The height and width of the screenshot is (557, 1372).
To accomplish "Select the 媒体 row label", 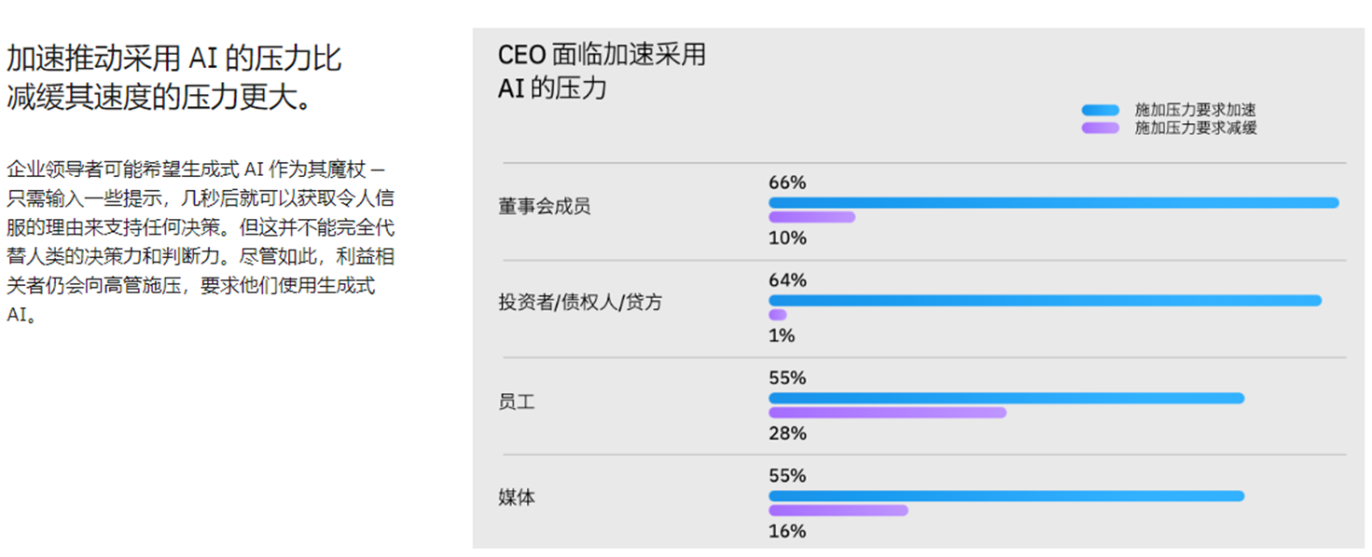I will [517, 497].
